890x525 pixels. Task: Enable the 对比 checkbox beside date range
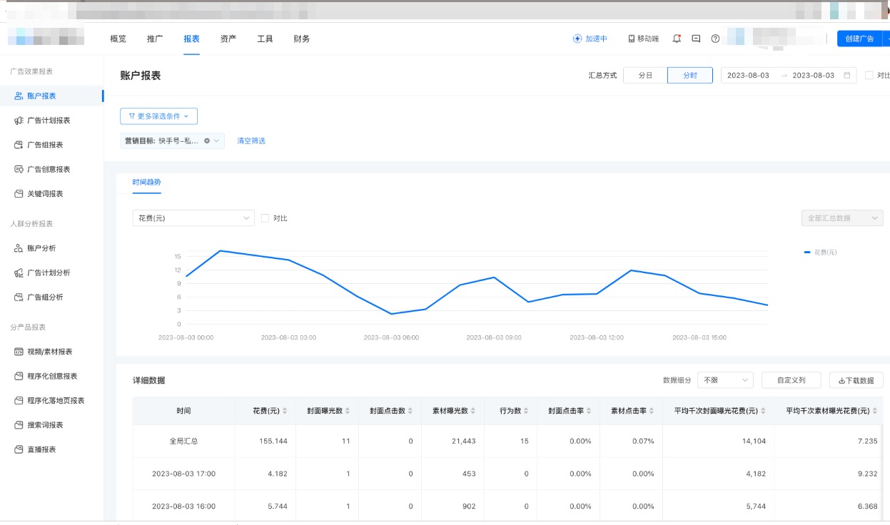(x=869, y=76)
